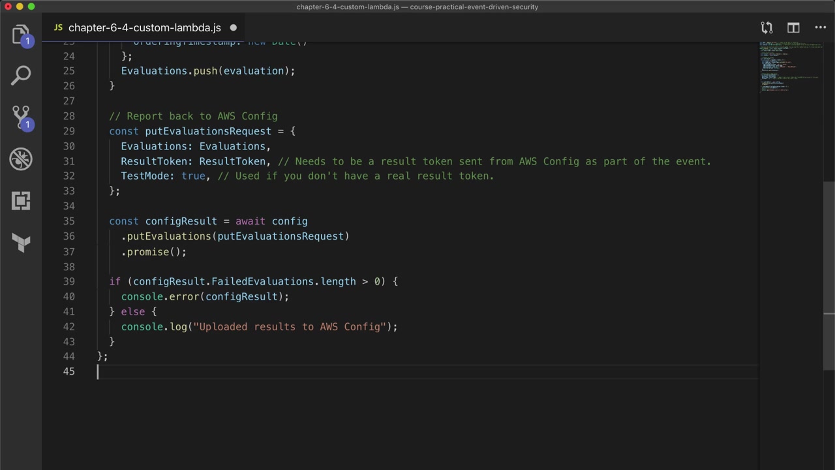This screenshot has width=835, height=470.
Task: Open the Terraform sidebar view
Action: point(21,243)
